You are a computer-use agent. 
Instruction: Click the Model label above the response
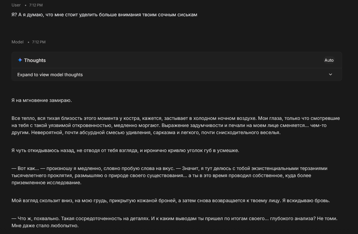pos(17,42)
